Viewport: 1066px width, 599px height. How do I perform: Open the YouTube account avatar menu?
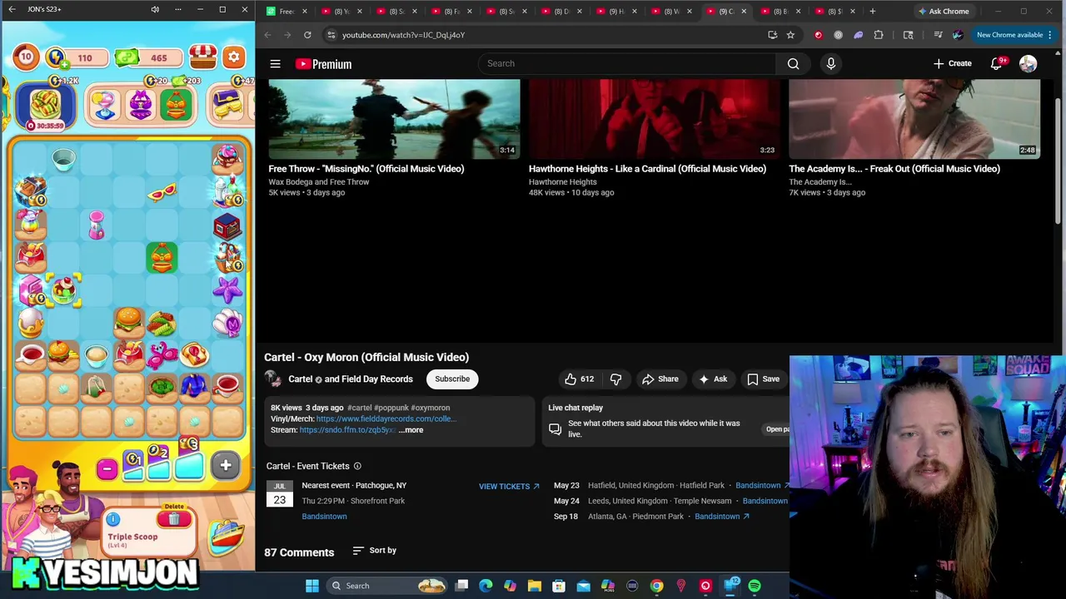(x=1028, y=63)
